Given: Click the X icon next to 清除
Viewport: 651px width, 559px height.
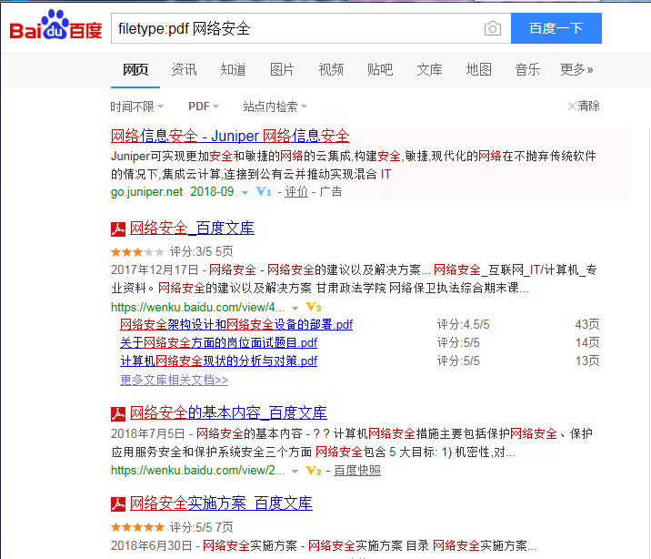Looking at the screenshot, I should click(572, 106).
